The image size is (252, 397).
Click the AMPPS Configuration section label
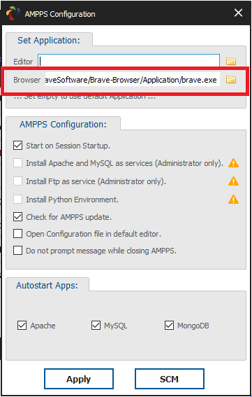[63, 125]
